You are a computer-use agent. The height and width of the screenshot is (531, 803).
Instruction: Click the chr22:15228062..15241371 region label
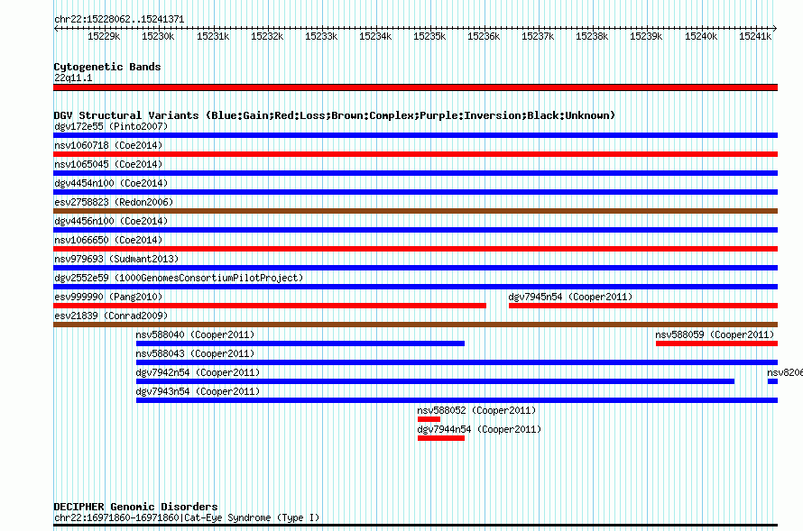pyautogui.click(x=119, y=20)
